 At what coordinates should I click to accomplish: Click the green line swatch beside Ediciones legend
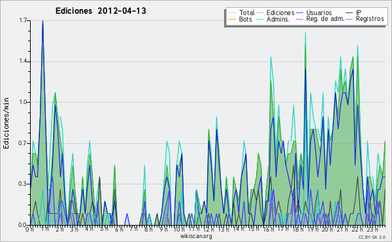[260, 13]
